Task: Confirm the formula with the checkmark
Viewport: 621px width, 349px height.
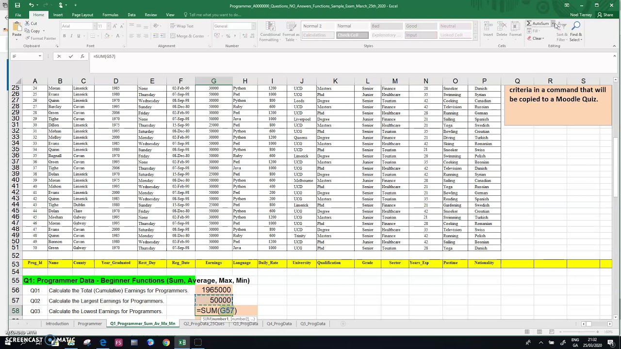Action: [71, 56]
